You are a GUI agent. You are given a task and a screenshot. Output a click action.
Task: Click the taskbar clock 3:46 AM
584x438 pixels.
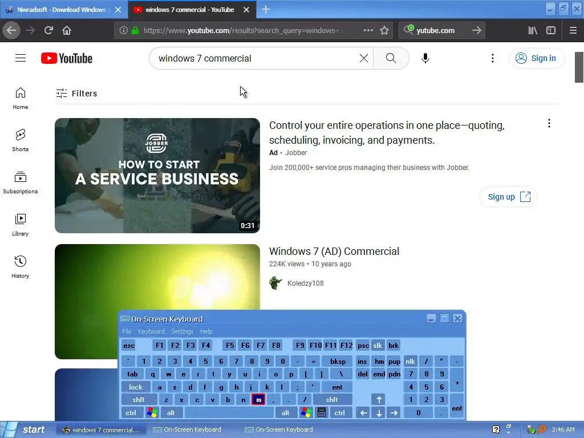(563, 429)
